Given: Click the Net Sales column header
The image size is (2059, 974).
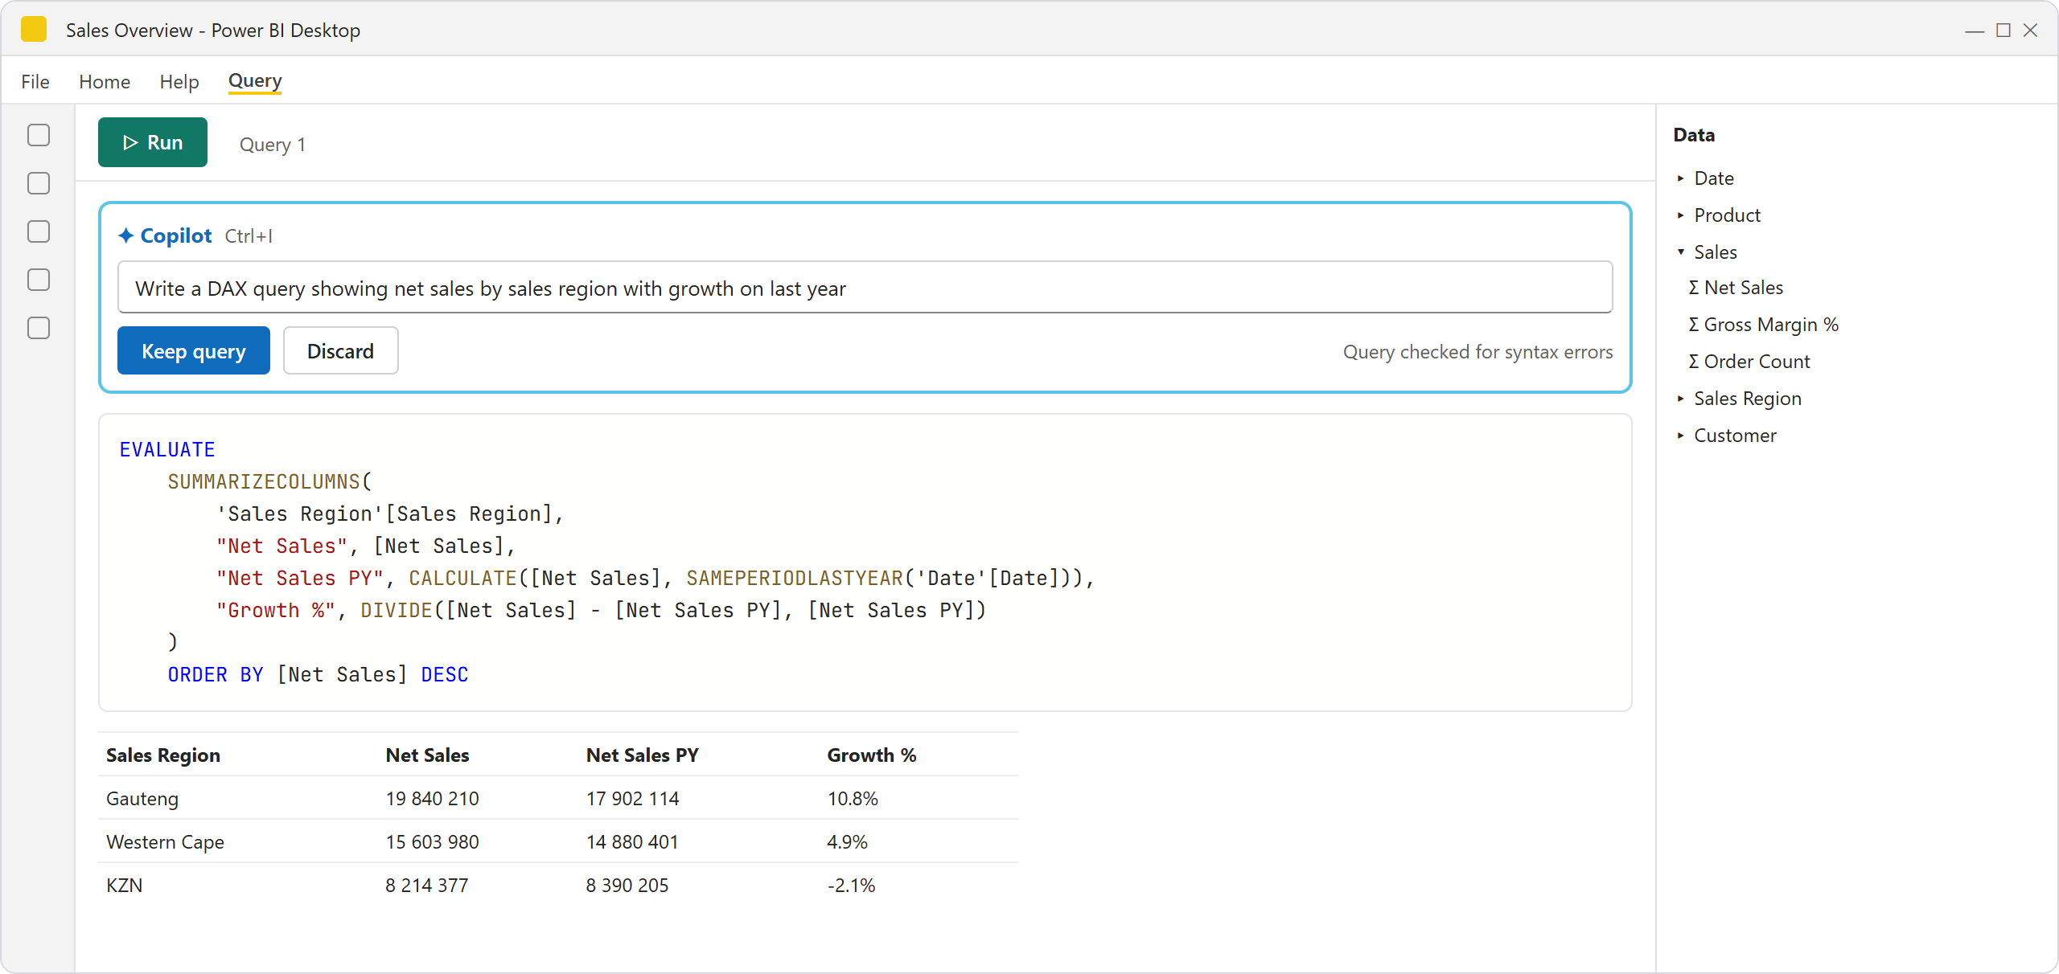Looking at the screenshot, I should [x=427, y=755].
